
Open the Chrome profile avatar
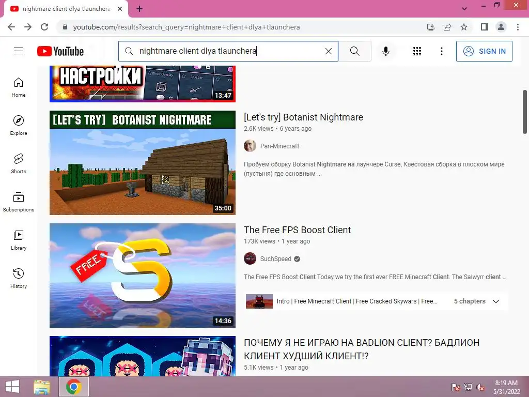point(501,27)
